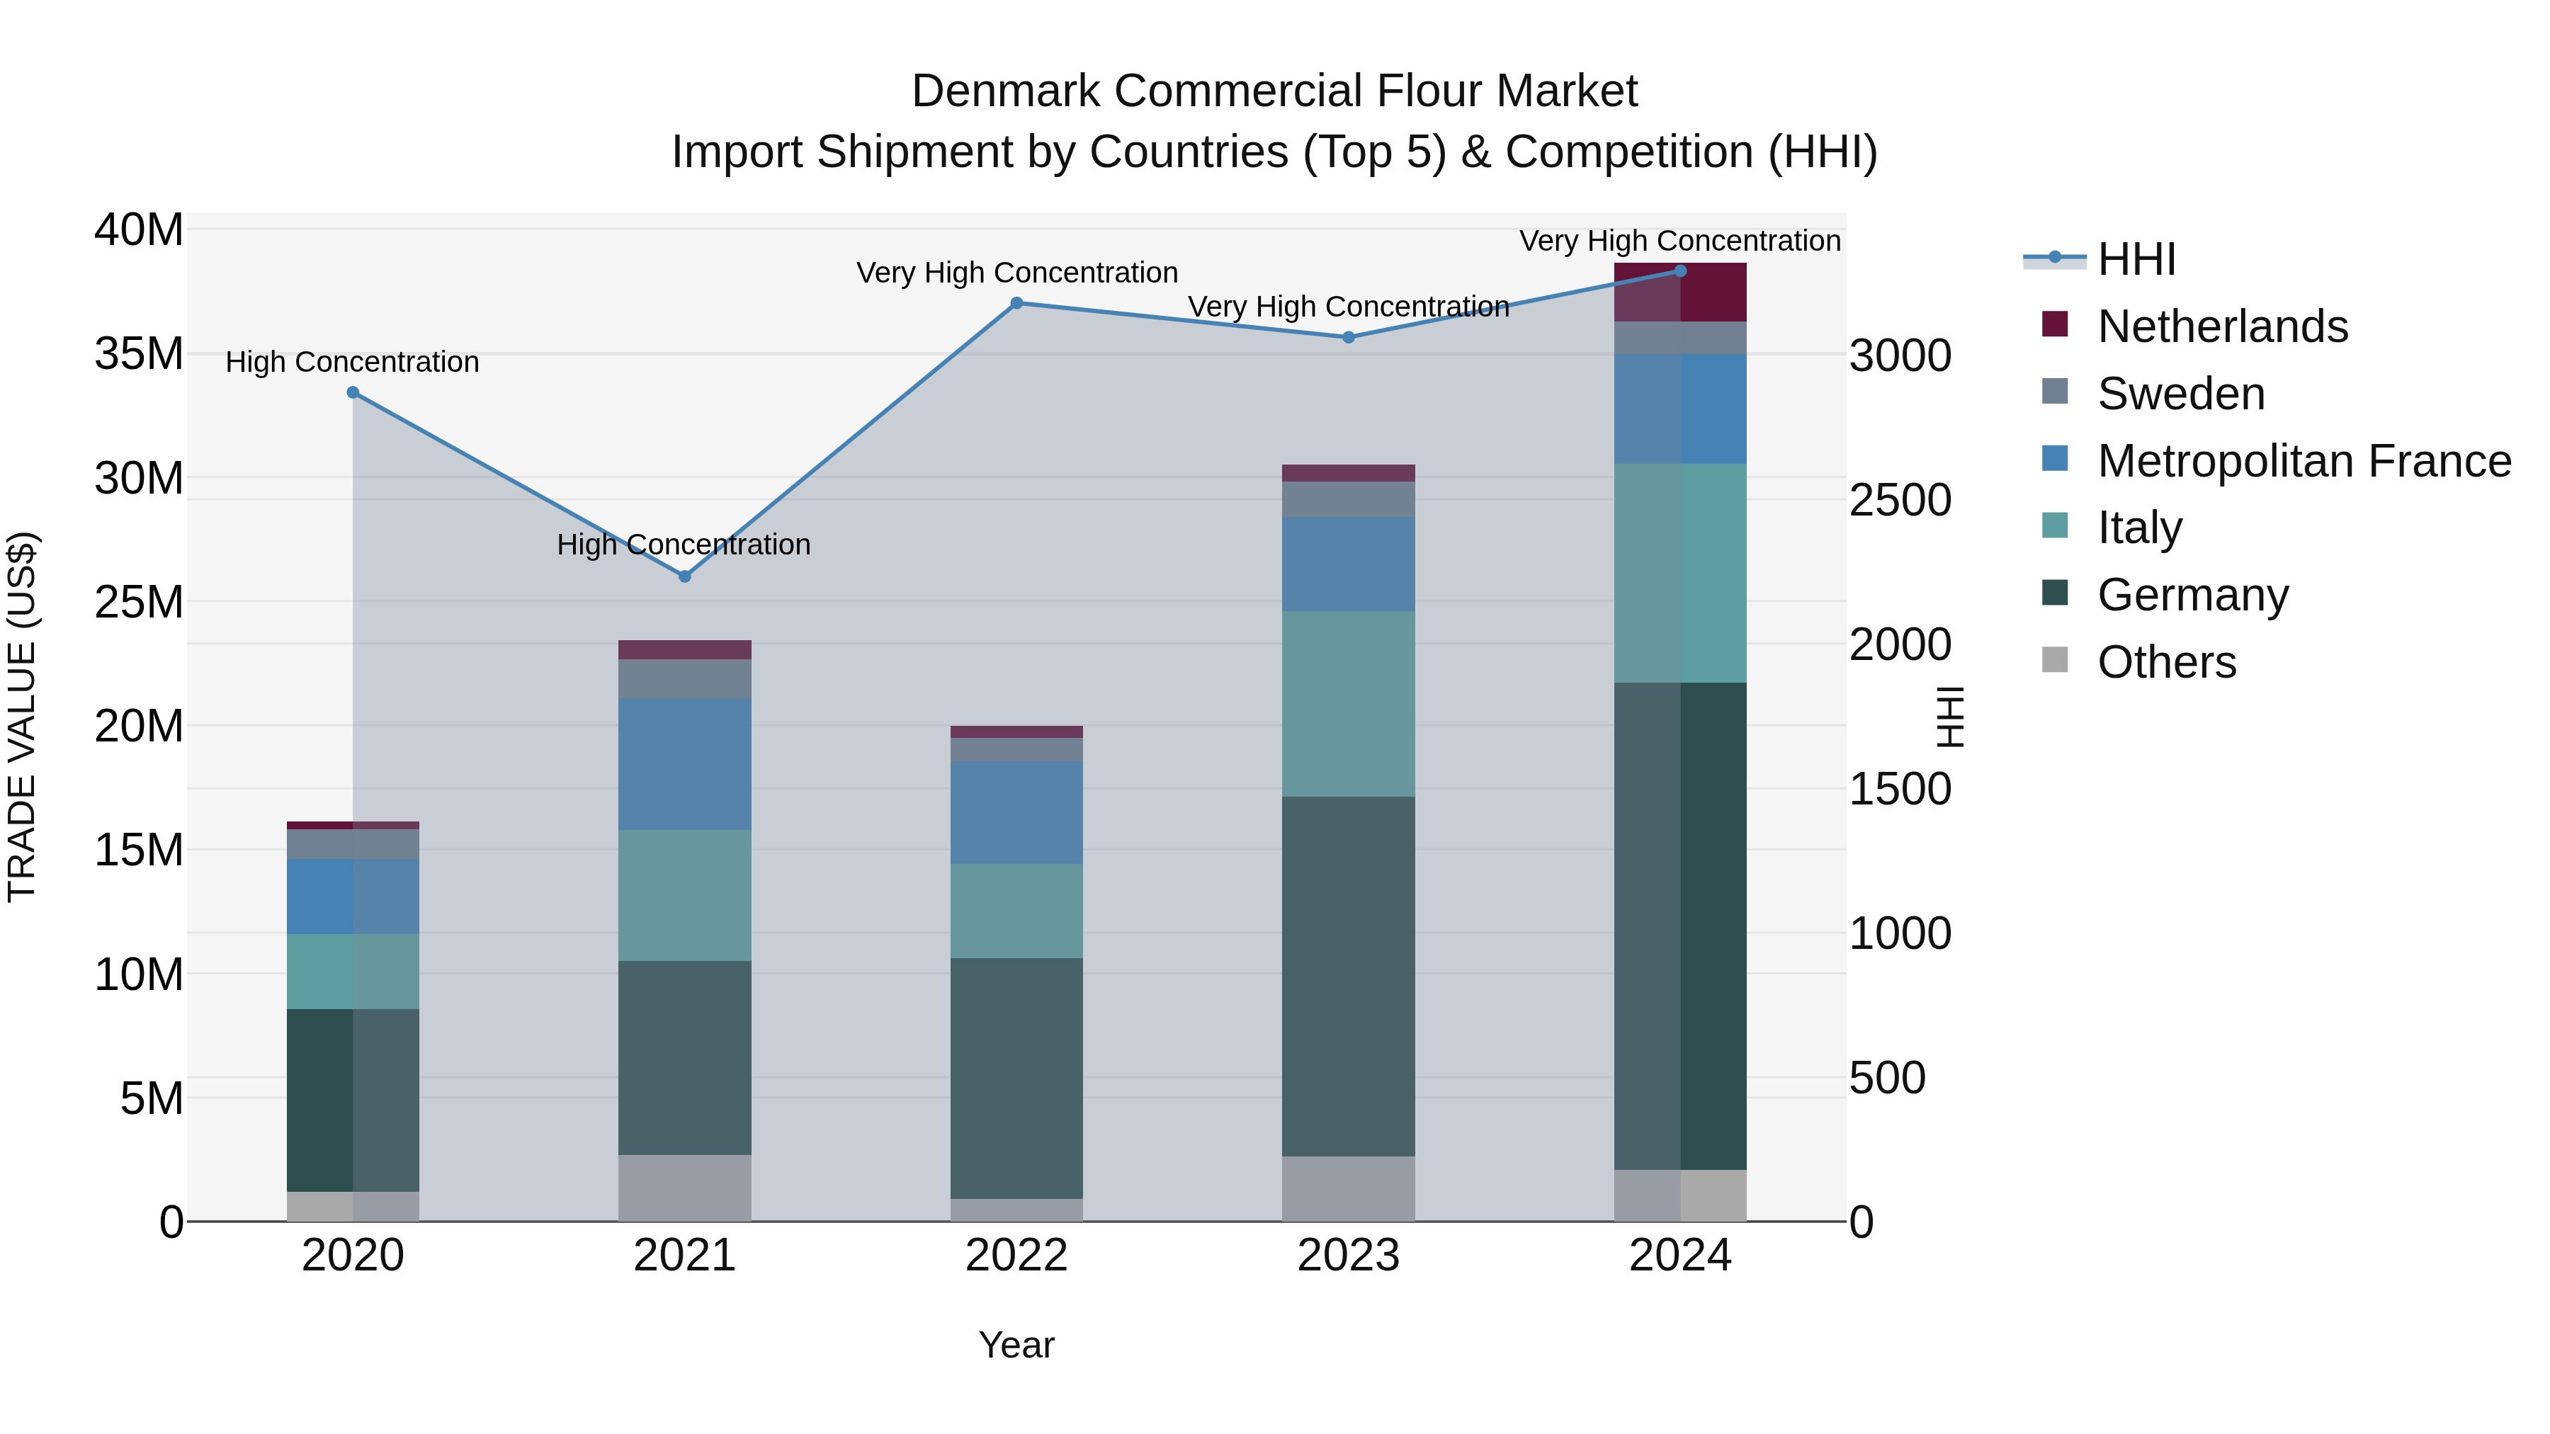Click 'Very High Concentration' annotation above 2022

[1016, 272]
